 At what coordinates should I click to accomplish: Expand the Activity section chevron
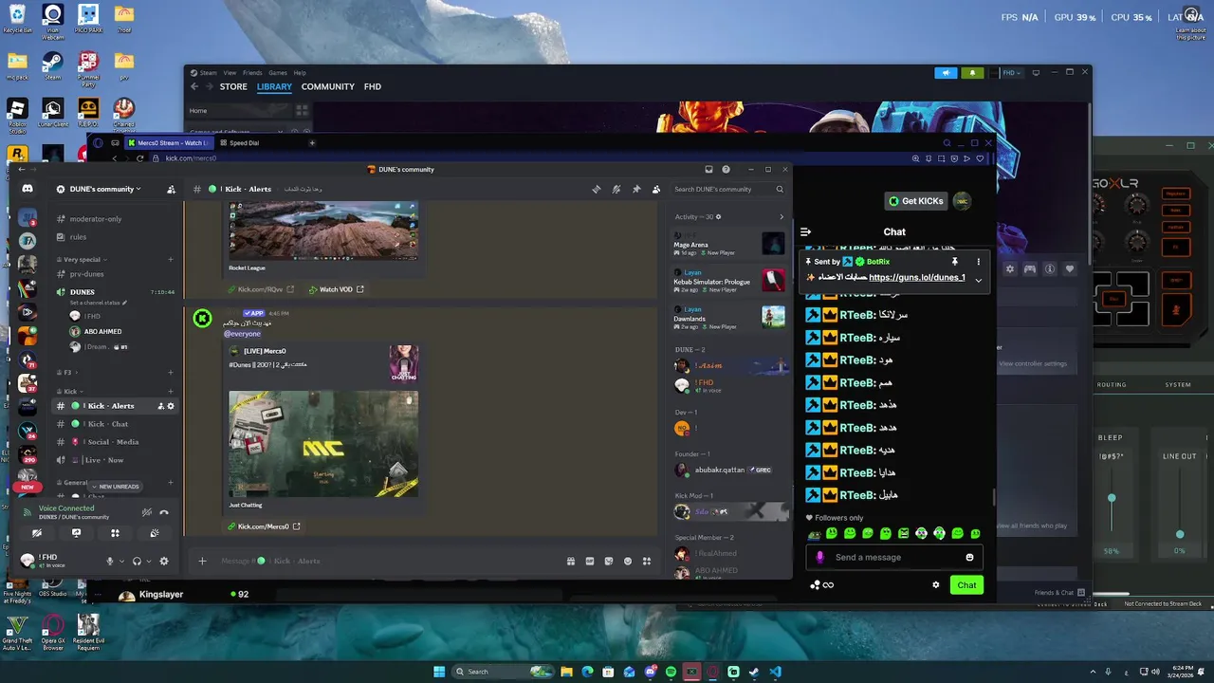[x=782, y=217]
